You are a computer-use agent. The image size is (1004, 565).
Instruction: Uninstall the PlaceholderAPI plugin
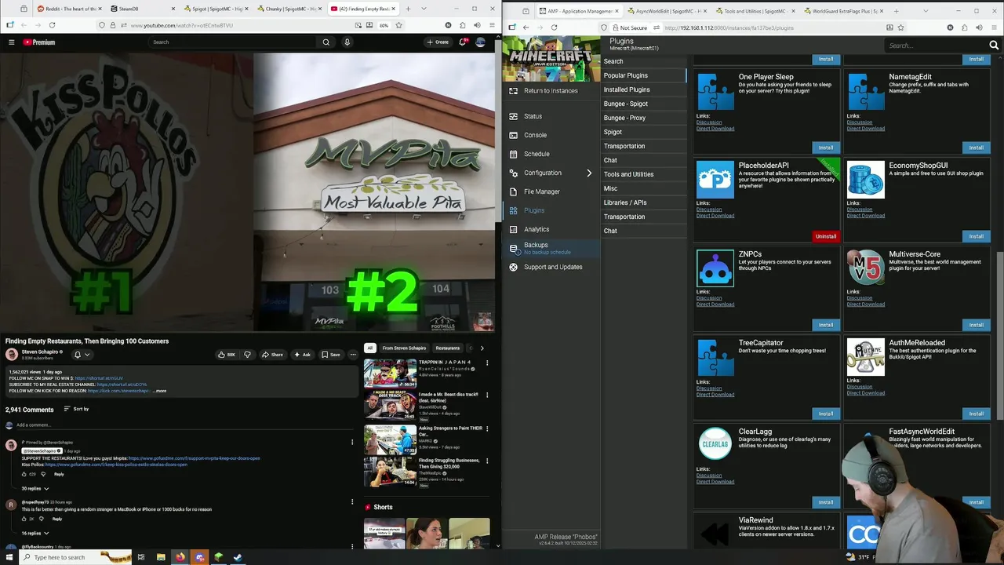[x=826, y=236]
